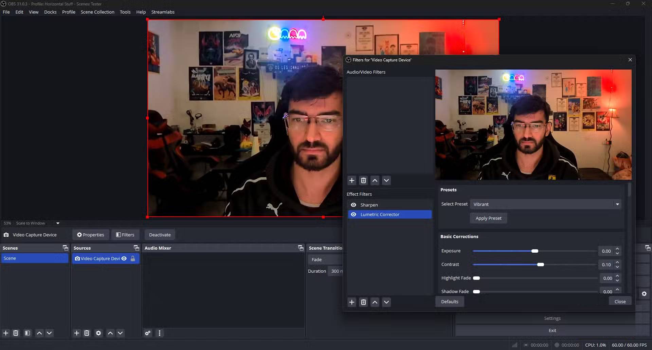Open scene filters icon in Scenes dock
Image resolution: width=652 pixels, height=350 pixels.
(28, 333)
